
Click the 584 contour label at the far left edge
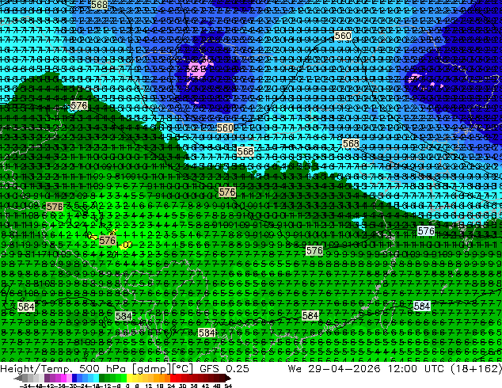click(x=26, y=307)
